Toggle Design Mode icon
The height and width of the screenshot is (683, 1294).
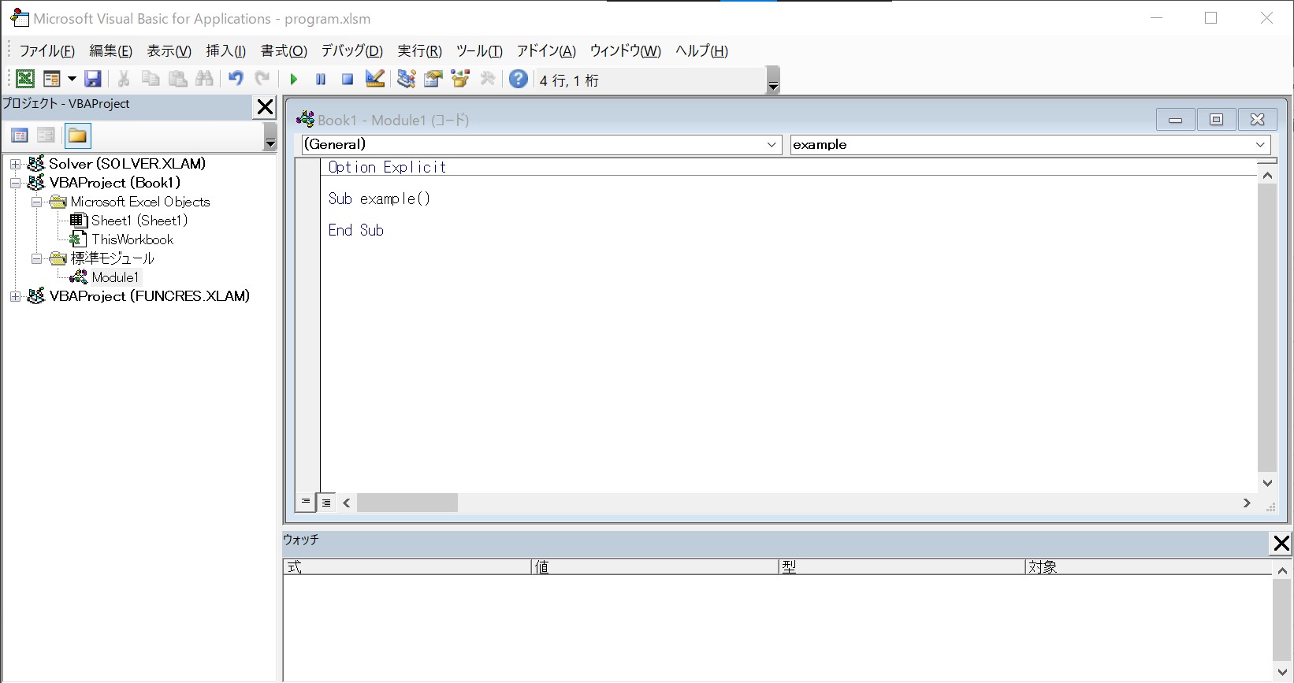coord(375,79)
